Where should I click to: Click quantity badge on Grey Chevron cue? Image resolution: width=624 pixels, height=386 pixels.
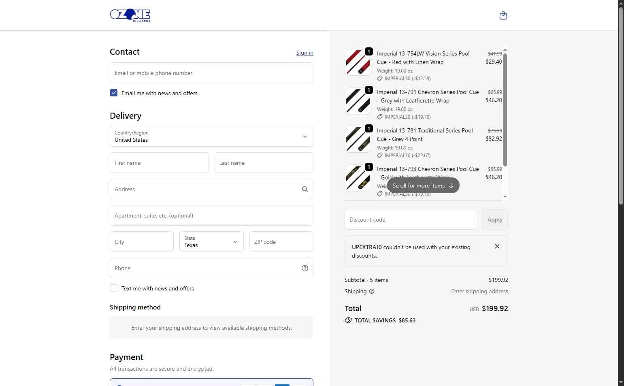368,90
